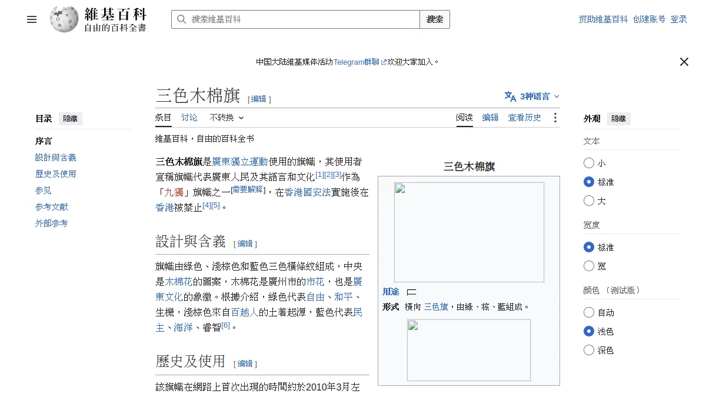
Task: Select wide width option 宽
Action: click(x=589, y=266)
